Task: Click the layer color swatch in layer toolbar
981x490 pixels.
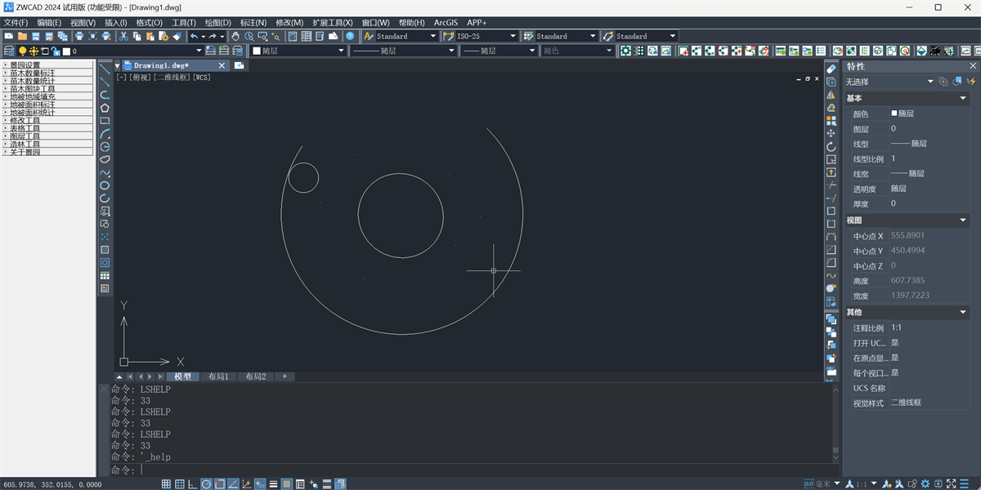Action: coord(66,51)
